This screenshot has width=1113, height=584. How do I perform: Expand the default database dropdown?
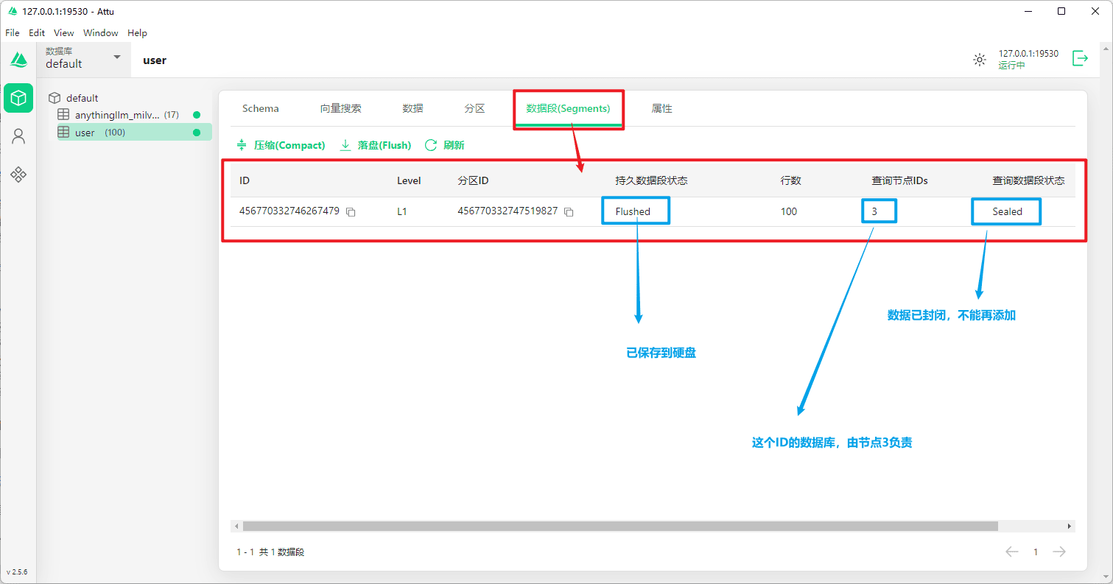pos(116,57)
